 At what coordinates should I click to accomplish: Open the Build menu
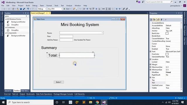tap(28, 6)
